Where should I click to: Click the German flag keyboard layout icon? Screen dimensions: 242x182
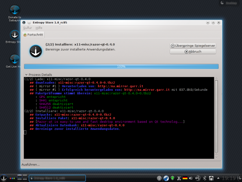point(185,178)
